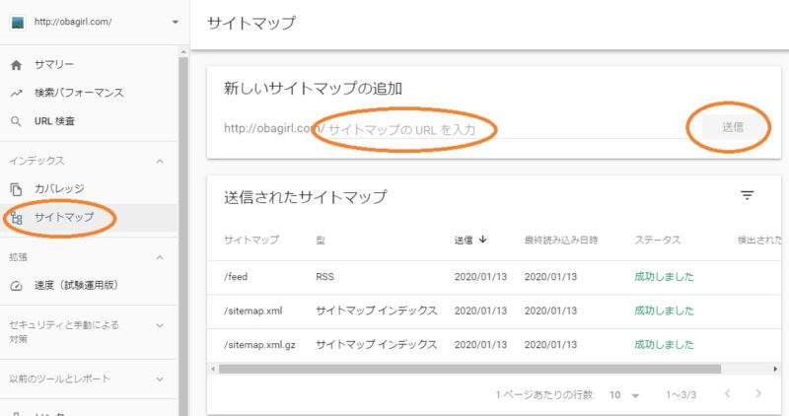789x416 pixels.
Task: Open サマリー in the sidebar
Action: tap(89, 65)
